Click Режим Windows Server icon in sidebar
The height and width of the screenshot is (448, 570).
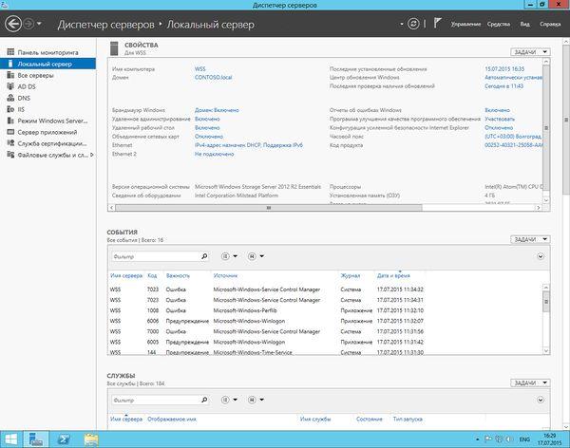click(x=10, y=121)
